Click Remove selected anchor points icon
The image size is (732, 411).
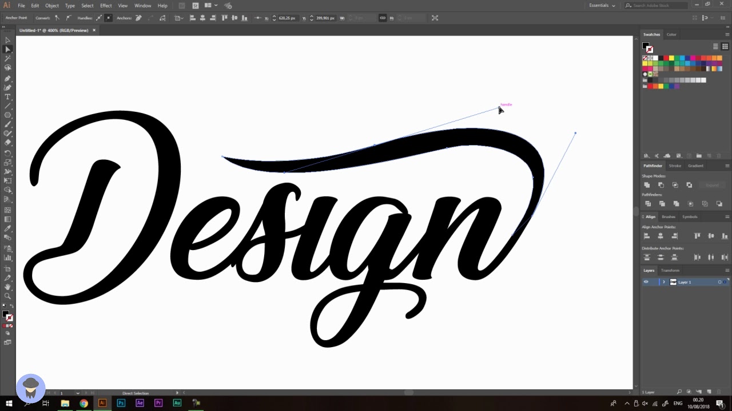click(x=138, y=18)
